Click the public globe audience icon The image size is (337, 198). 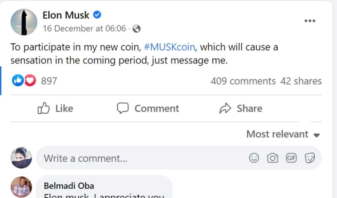point(137,29)
